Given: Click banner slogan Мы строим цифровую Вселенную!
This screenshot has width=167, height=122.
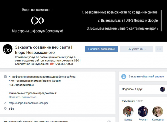Looking at the screenshot, I should [37, 31].
